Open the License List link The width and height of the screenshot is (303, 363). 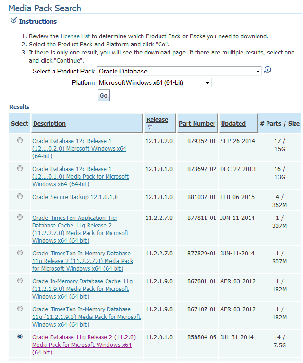75,36
